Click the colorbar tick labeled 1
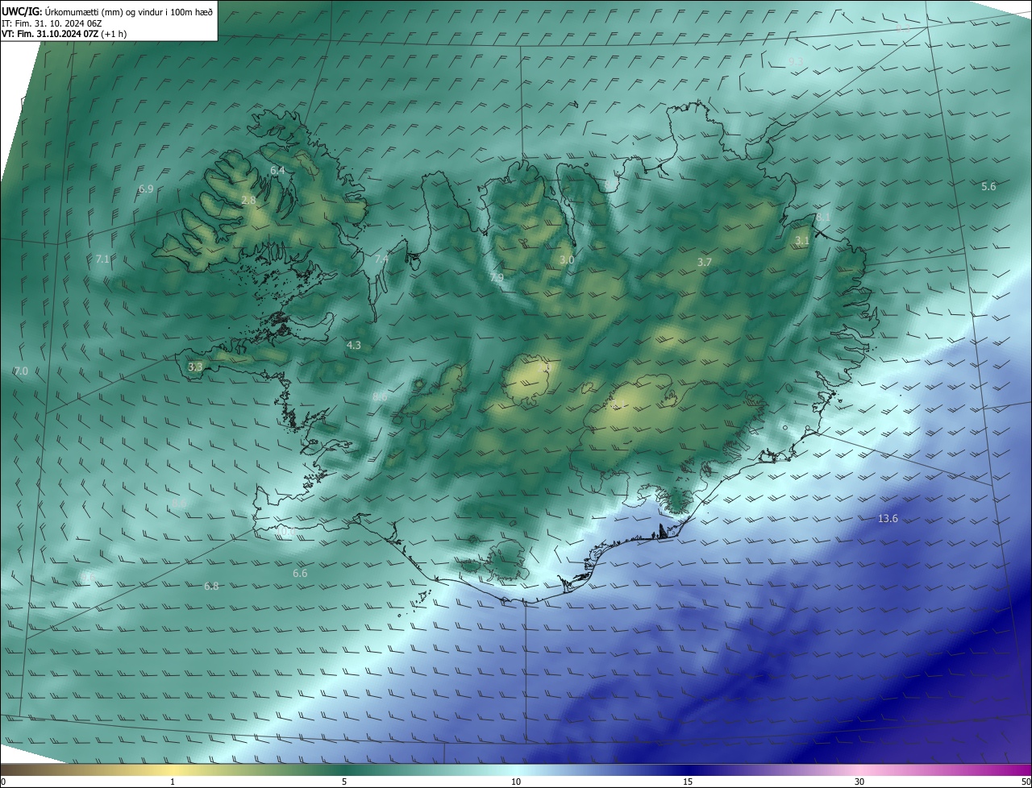 point(173,782)
